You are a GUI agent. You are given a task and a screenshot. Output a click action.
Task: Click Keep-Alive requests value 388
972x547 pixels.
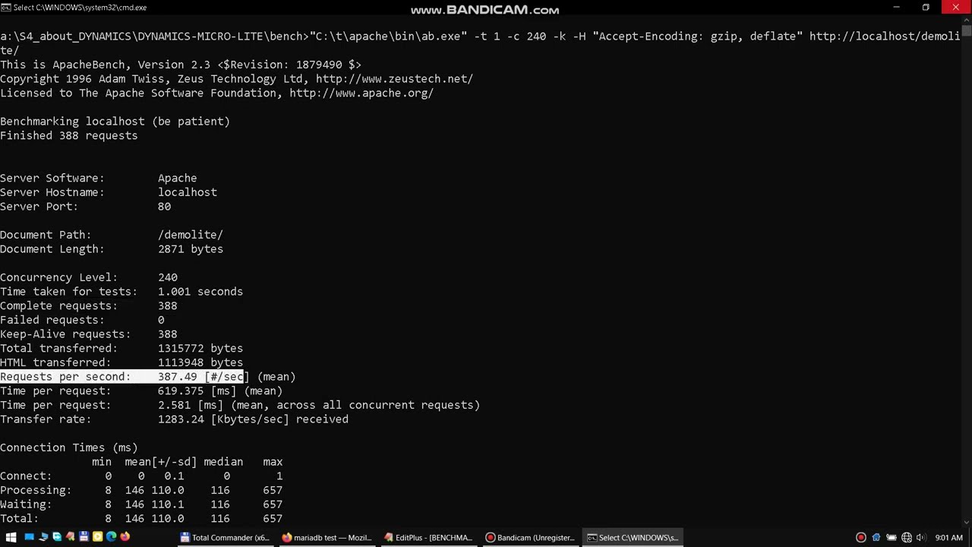click(168, 334)
